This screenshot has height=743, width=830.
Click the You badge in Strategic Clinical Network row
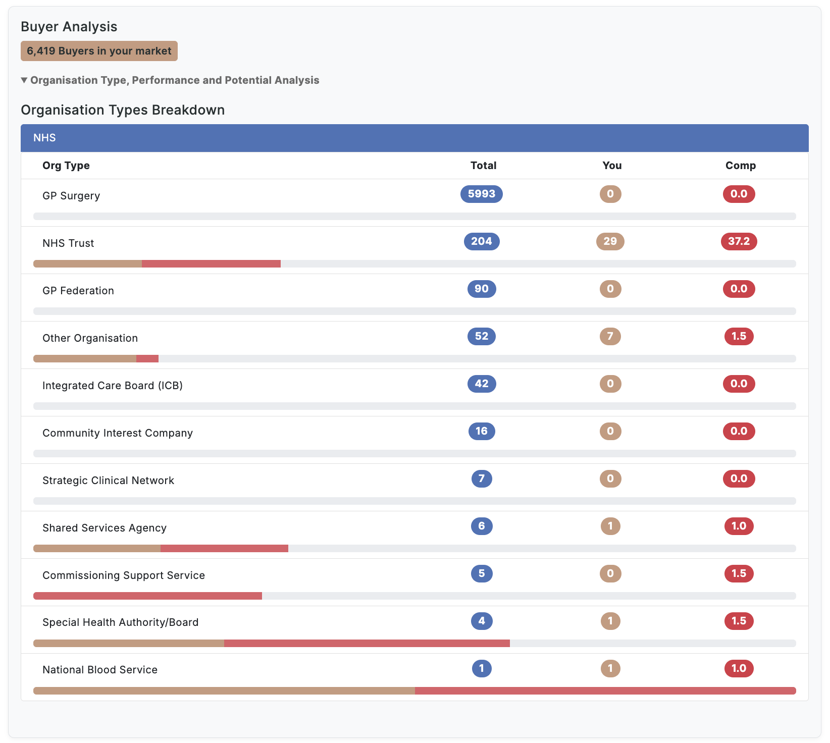[610, 479]
